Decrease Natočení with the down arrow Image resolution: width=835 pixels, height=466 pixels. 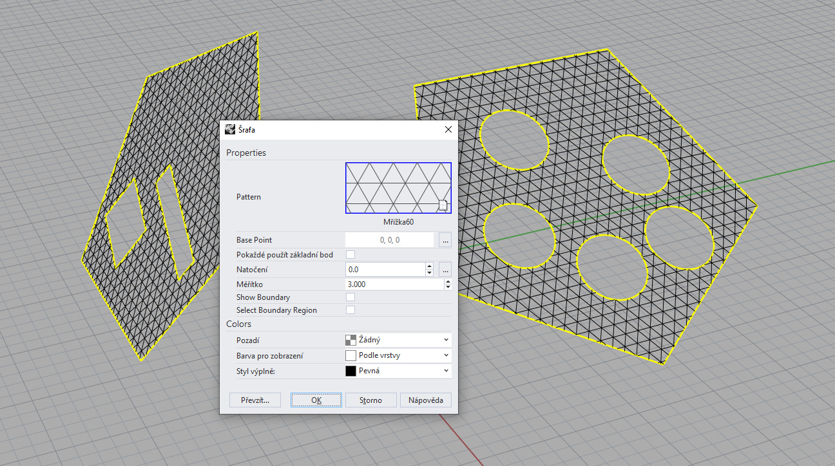coord(430,273)
